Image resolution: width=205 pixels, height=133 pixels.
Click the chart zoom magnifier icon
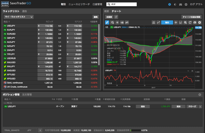click(x=185, y=22)
